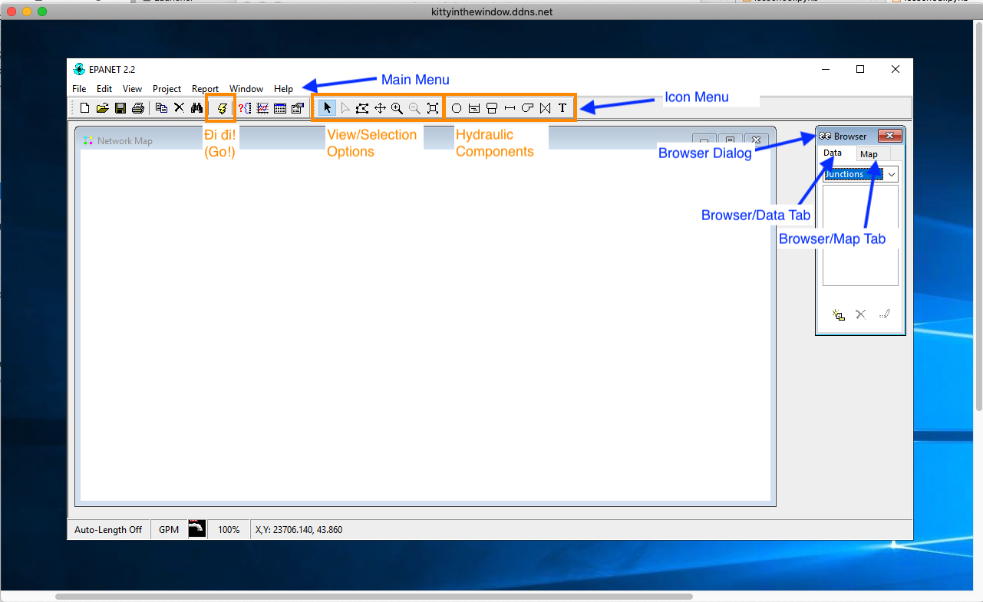Find an object with the binoculars icon
The height and width of the screenshot is (602, 983).
click(x=196, y=108)
